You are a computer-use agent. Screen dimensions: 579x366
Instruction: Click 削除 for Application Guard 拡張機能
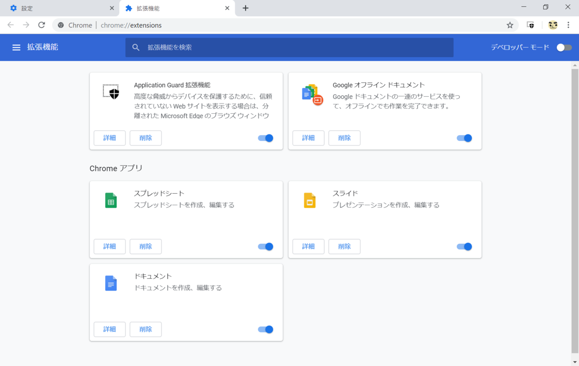[146, 138]
